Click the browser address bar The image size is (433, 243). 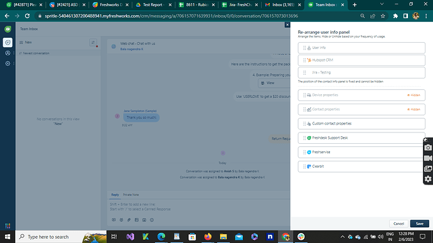[171, 16]
